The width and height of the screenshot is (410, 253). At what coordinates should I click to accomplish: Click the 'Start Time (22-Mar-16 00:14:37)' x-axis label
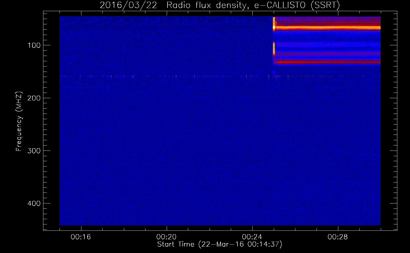click(x=220, y=244)
